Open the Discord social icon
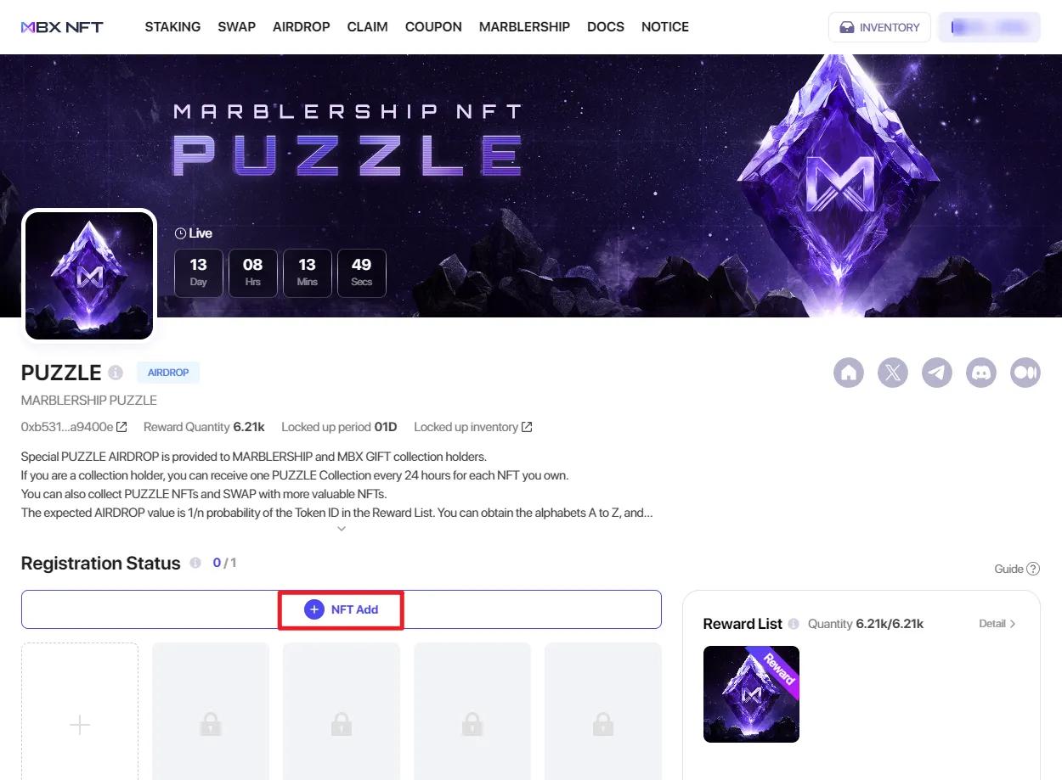The image size is (1062, 780). (981, 373)
